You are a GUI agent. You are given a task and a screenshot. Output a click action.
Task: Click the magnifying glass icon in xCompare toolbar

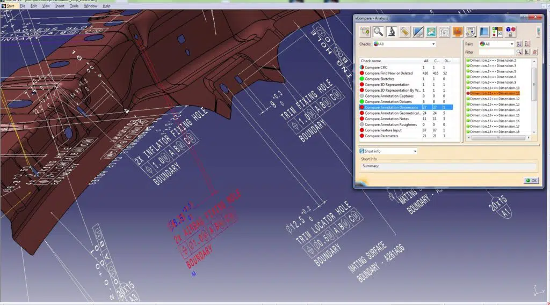tap(378, 32)
